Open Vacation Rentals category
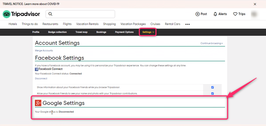This screenshot has height=126, width=266. (87, 24)
